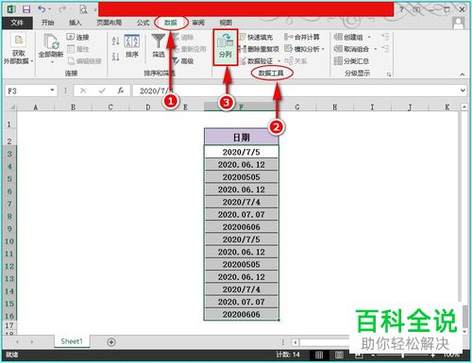Image resolution: width=472 pixels, height=363 pixels.
Task: Open the 取消组合 dropdown arrow
Action: click(x=375, y=49)
